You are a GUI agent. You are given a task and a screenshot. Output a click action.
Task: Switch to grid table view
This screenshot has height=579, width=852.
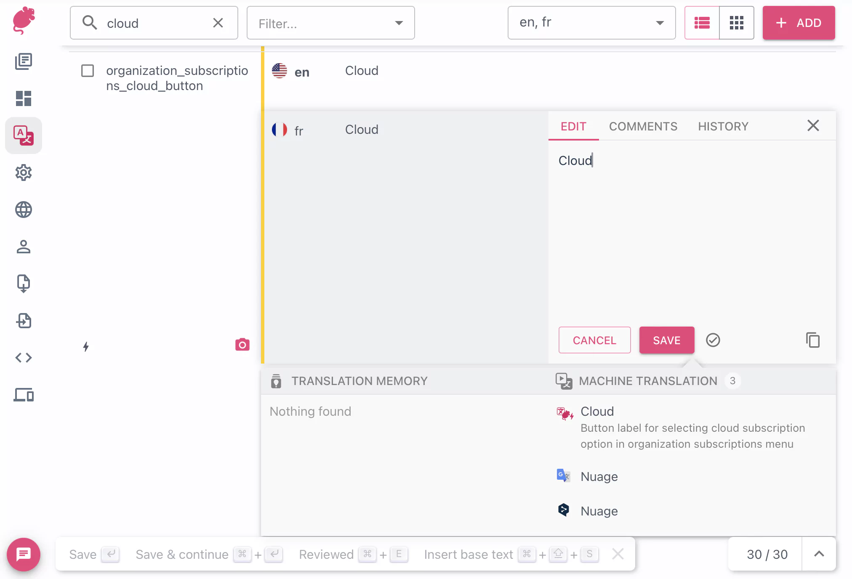(x=736, y=23)
